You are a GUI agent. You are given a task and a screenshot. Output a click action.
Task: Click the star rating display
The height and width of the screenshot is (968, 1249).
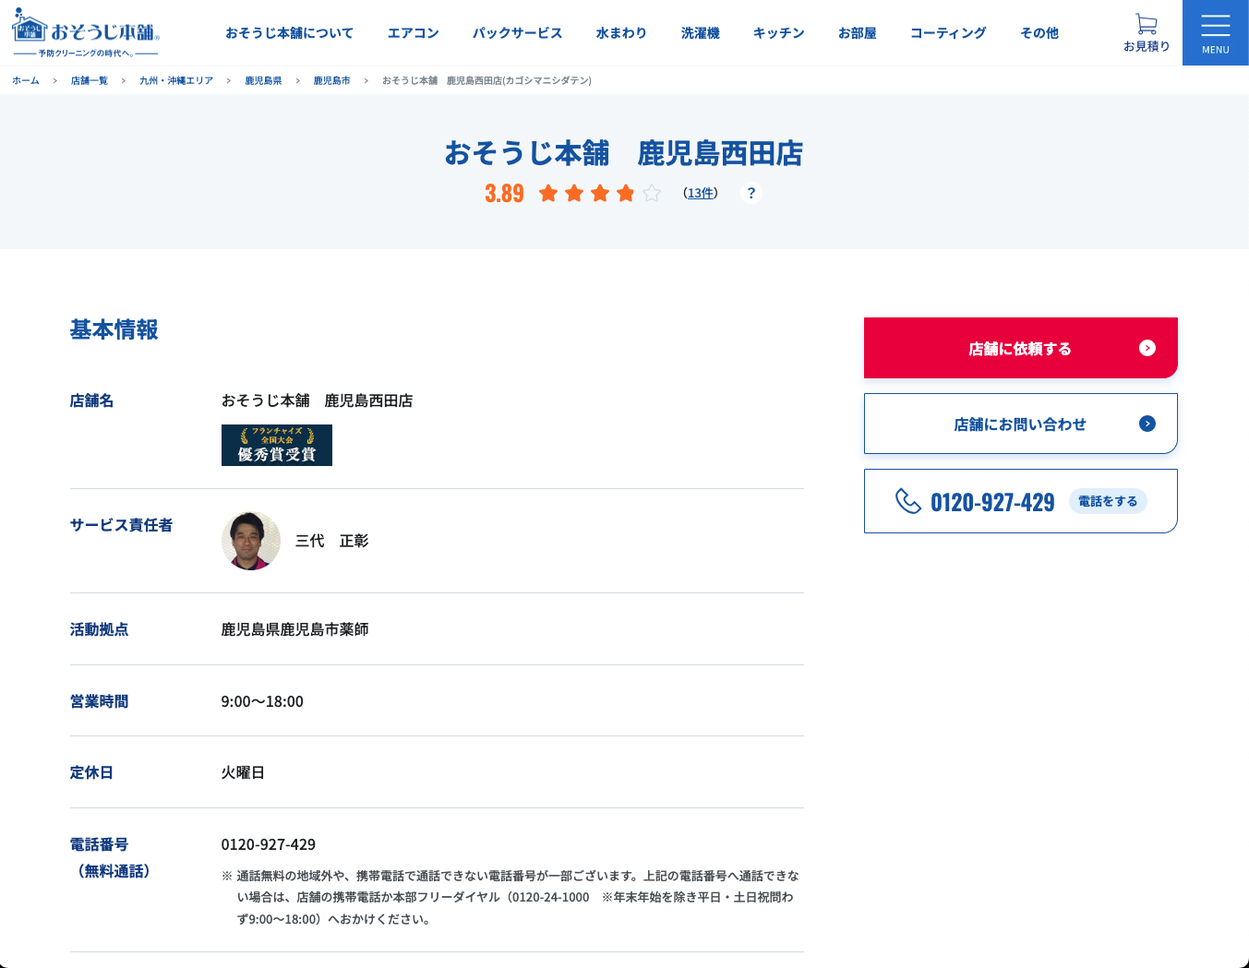pos(600,193)
